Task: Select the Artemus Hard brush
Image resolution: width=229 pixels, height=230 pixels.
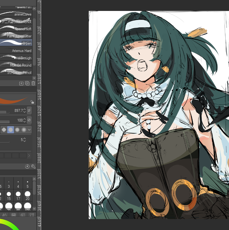Action: [x=16, y=50]
